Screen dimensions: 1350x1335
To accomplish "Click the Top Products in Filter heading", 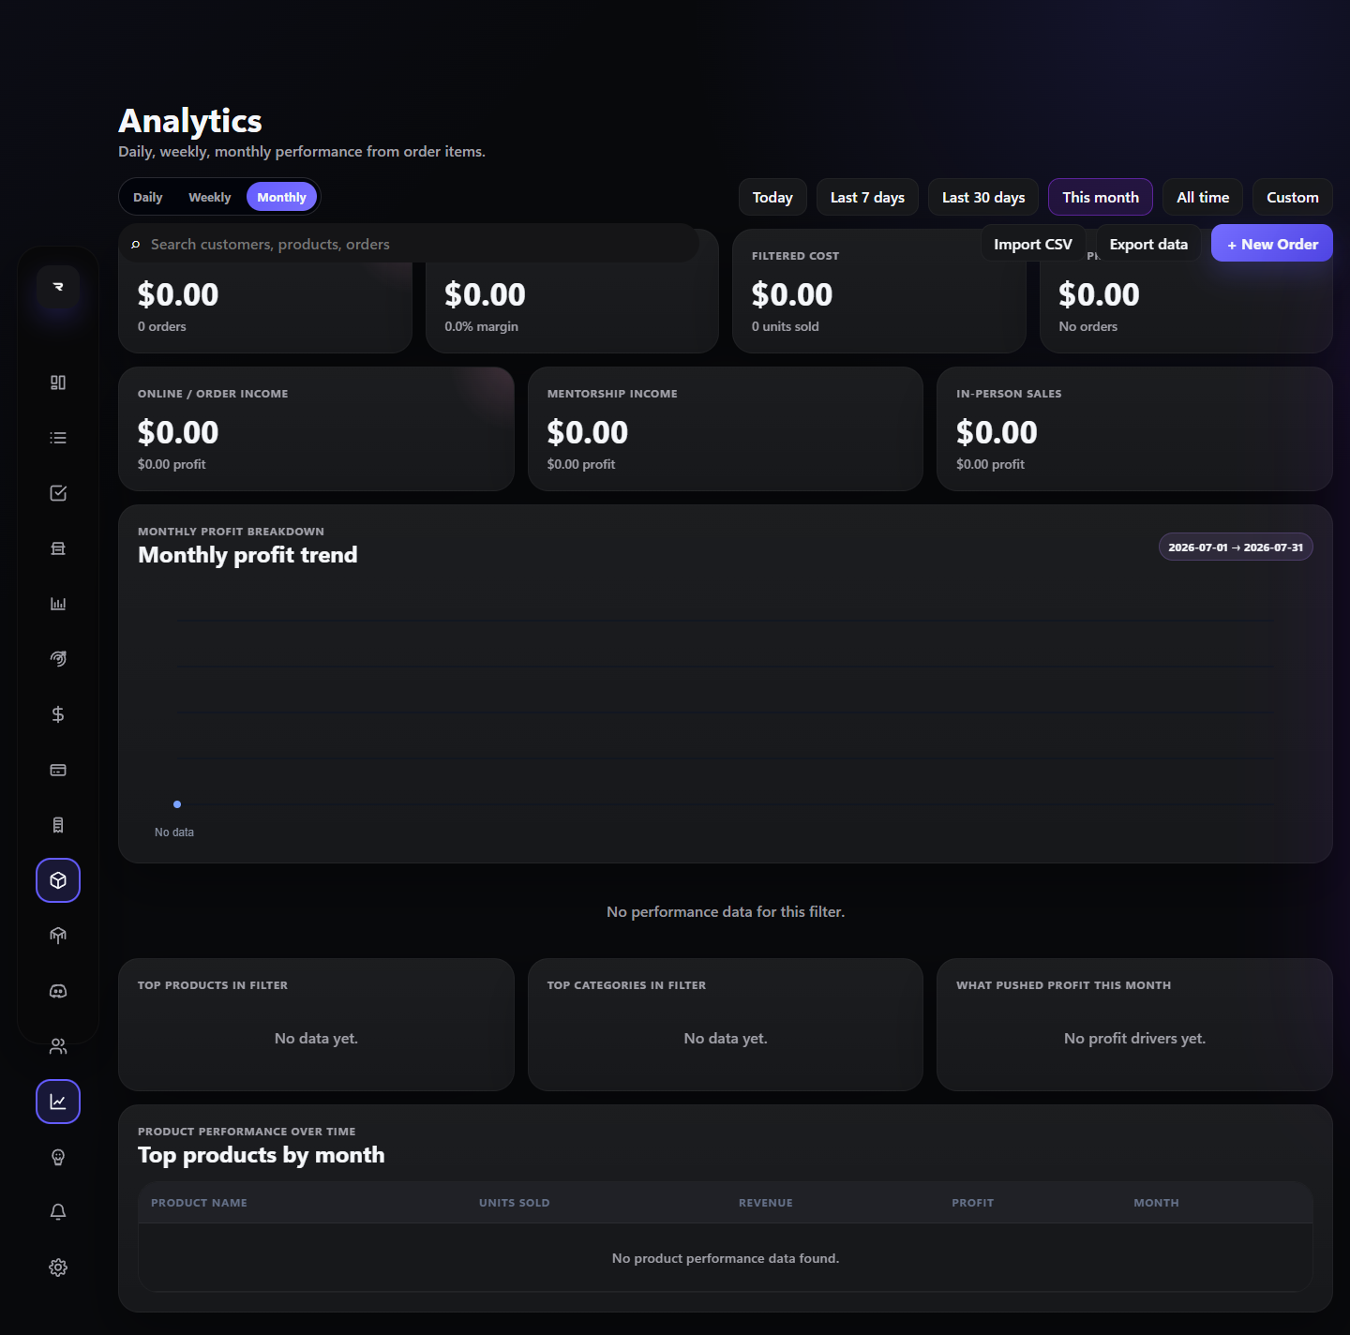I will (213, 985).
